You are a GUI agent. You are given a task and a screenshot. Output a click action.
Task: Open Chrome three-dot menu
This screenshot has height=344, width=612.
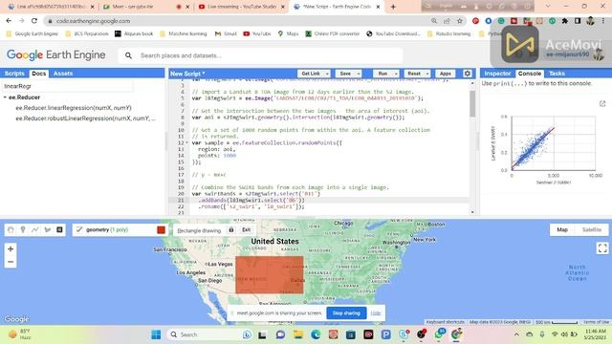click(x=603, y=21)
